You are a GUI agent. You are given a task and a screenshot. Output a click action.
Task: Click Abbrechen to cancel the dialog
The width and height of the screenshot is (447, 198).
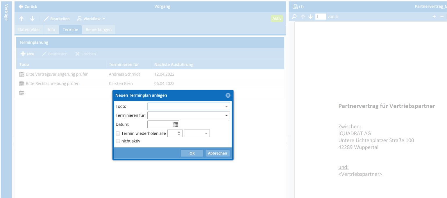tap(217, 153)
